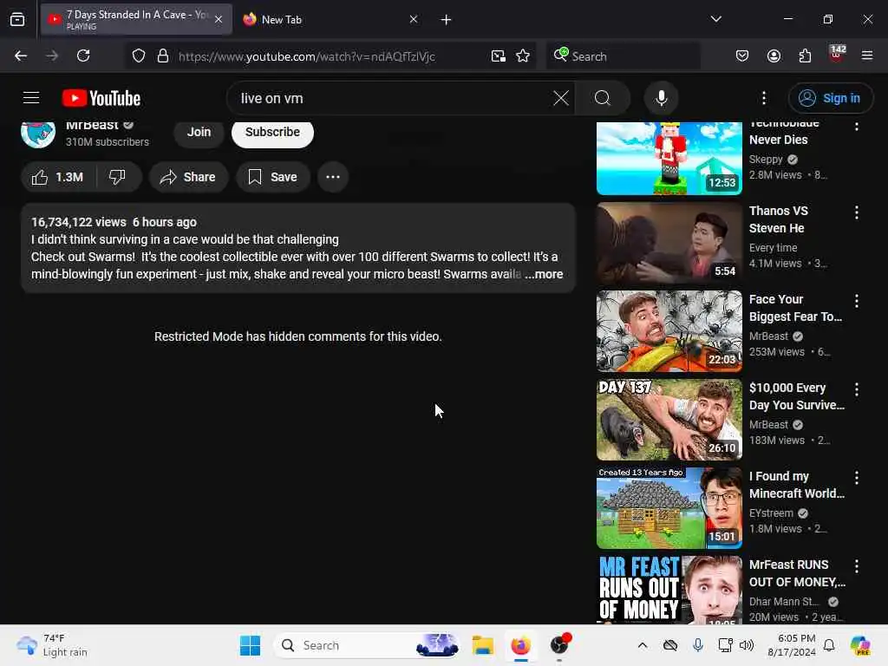This screenshot has width=888, height=666.
Task: Open picture-in-picture from address bar
Action: (x=499, y=56)
